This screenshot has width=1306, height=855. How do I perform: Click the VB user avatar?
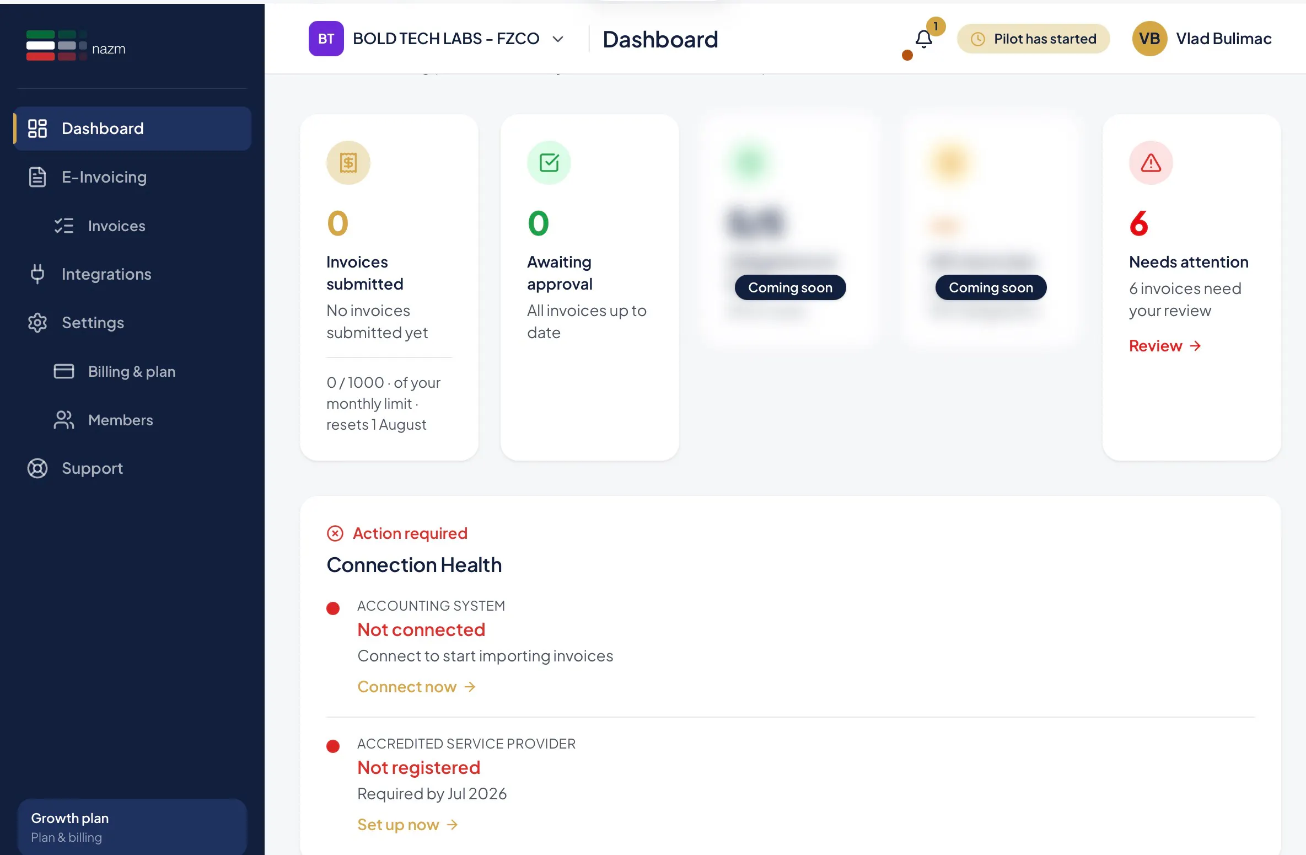(x=1149, y=39)
